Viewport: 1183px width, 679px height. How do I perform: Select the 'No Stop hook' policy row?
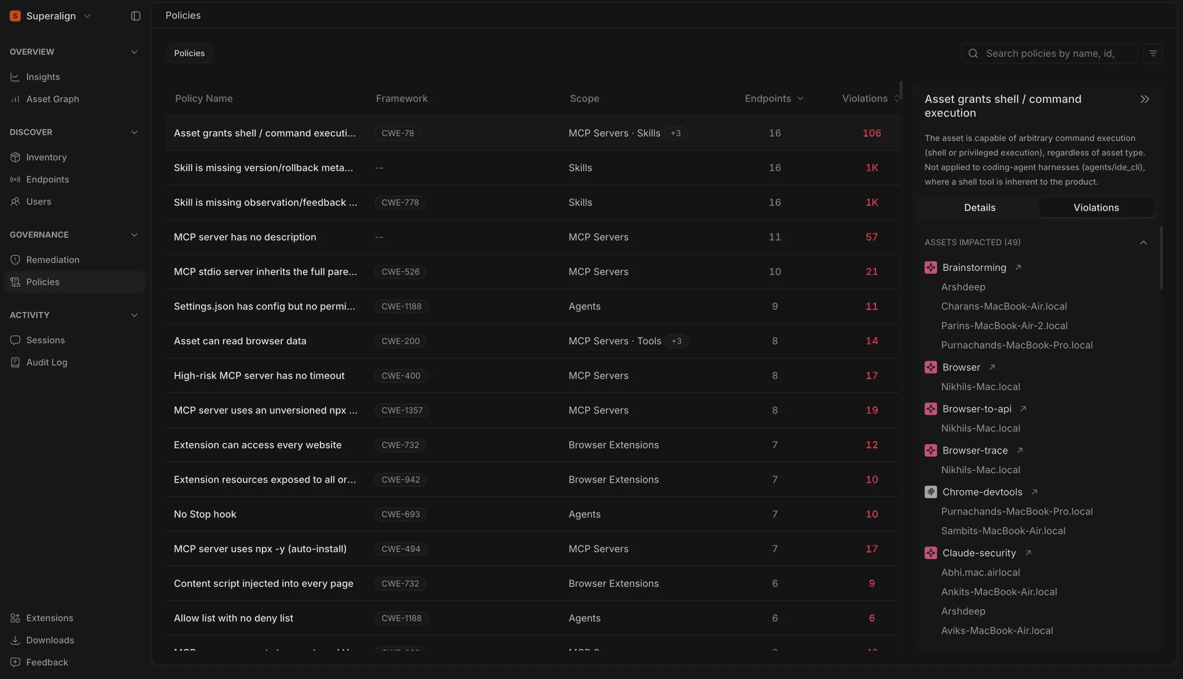coord(533,515)
